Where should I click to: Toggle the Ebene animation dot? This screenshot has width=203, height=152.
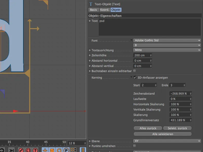pos(90,141)
